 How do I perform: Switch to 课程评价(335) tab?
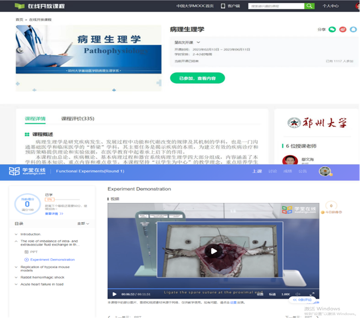(x=78, y=119)
